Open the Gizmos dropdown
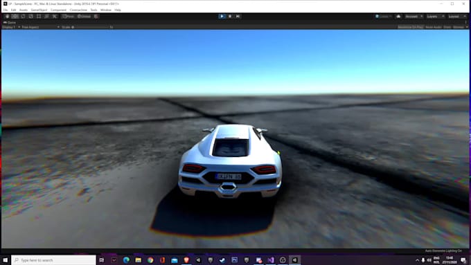 point(460,27)
